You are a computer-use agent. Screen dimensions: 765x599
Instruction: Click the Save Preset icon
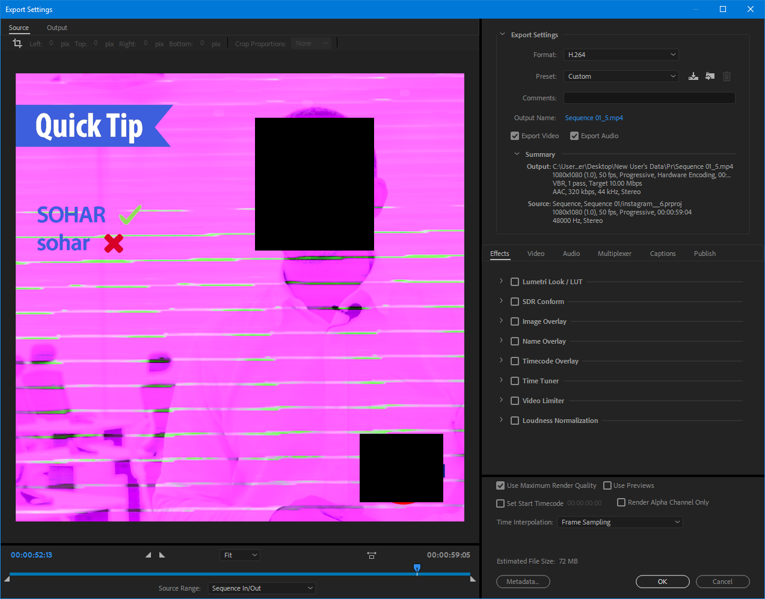pyautogui.click(x=693, y=76)
